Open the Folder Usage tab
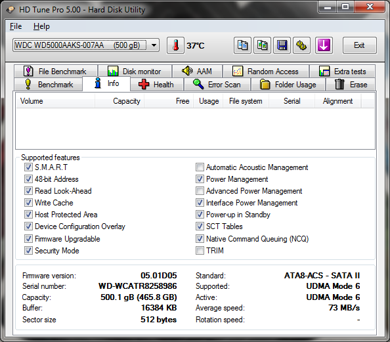390x342 pixels. (288, 85)
